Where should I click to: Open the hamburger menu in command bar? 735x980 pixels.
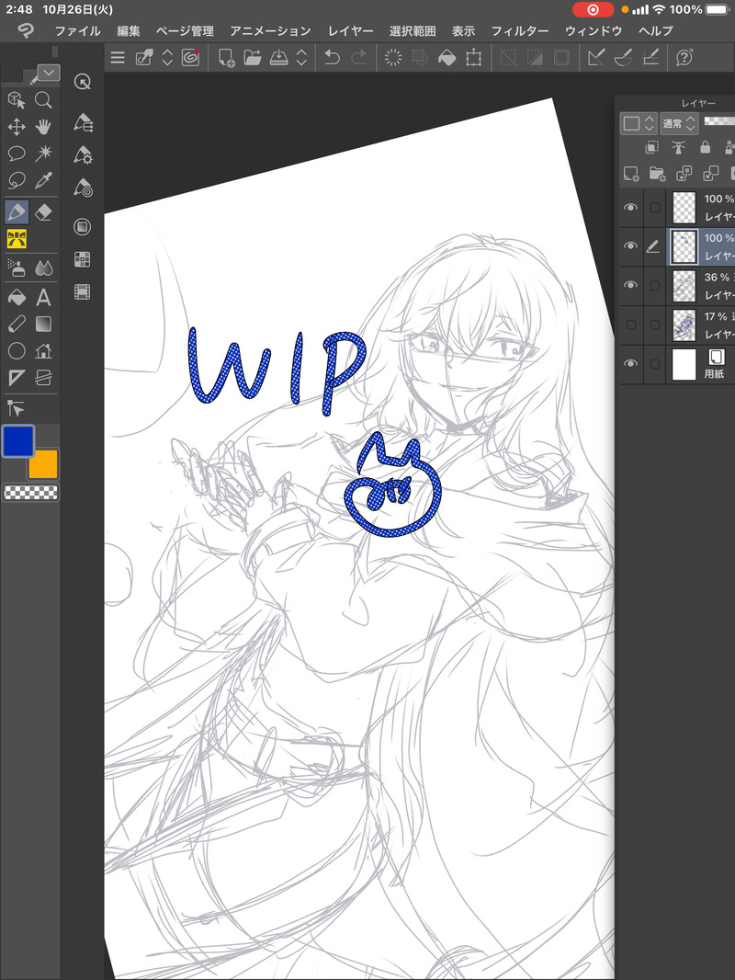click(x=118, y=58)
